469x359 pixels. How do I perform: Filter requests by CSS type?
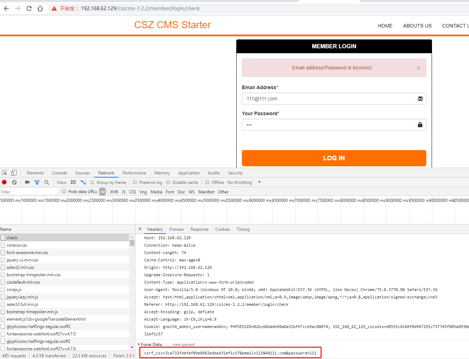tap(133, 192)
